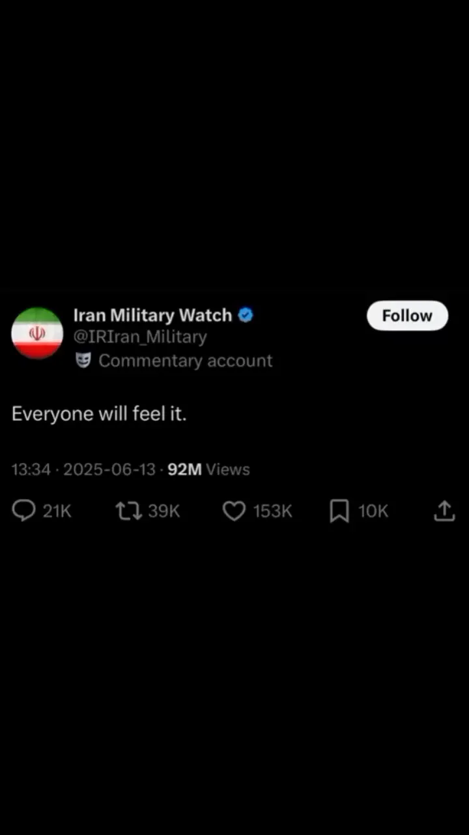
Task: Follow the Iran Military Watch account
Action: click(x=407, y=316)
